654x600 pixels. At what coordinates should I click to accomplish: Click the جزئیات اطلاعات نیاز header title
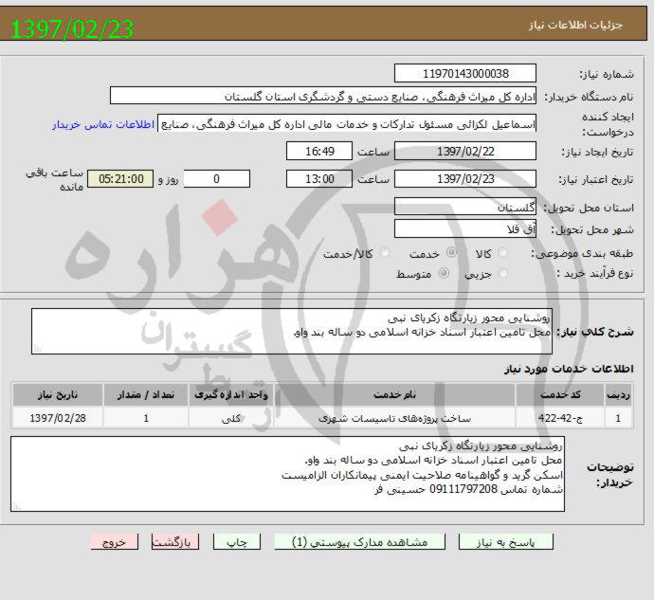click(x=575, y=25)
